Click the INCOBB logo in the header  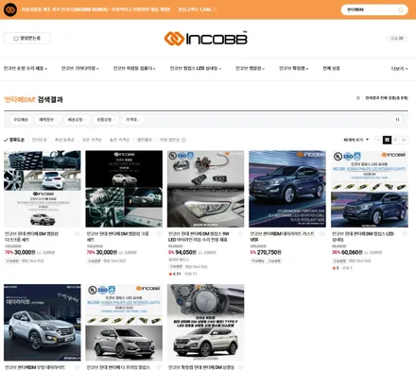tap(206, 39)
